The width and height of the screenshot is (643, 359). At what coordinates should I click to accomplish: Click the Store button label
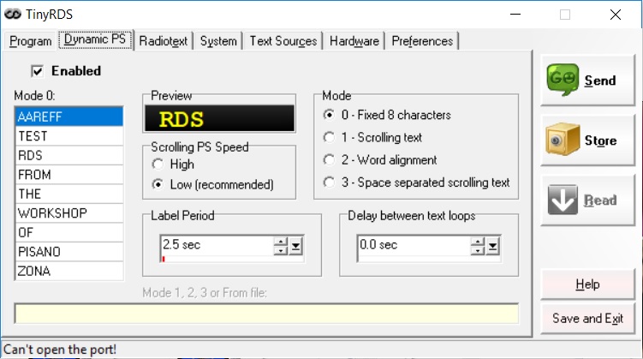pyautogui.click(x=600, y=141)
